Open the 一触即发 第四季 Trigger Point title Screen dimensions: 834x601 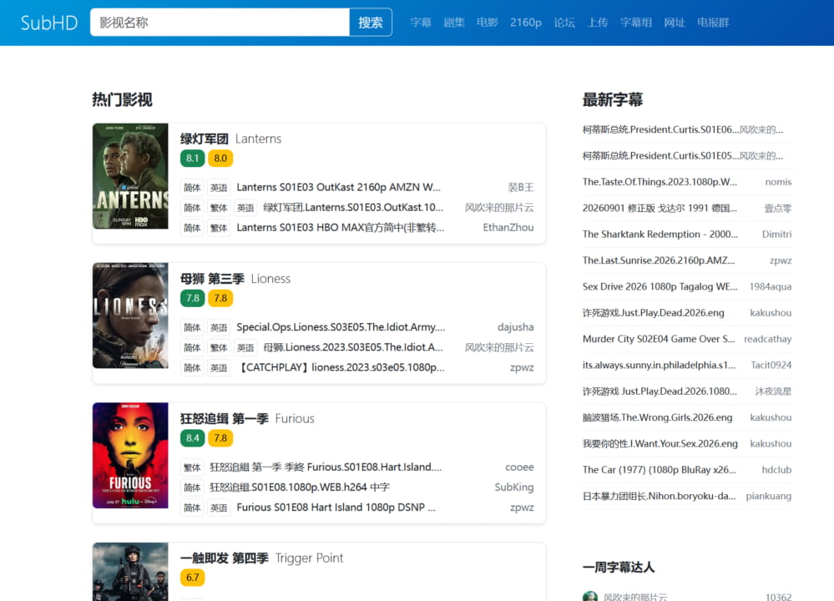[x=261, y=558]
